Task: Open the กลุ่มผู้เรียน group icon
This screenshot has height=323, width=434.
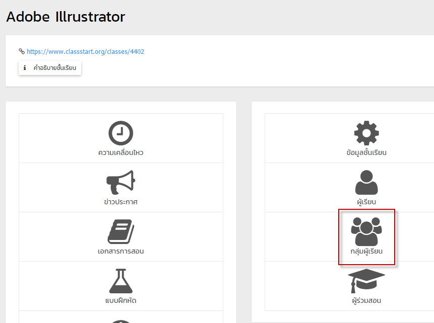Action: click(366, 231)
